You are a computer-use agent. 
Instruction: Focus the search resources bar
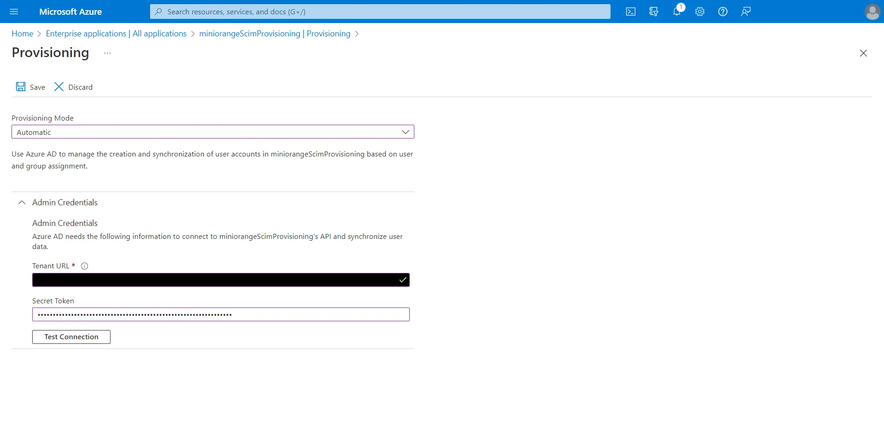click(x=380, y=12)
